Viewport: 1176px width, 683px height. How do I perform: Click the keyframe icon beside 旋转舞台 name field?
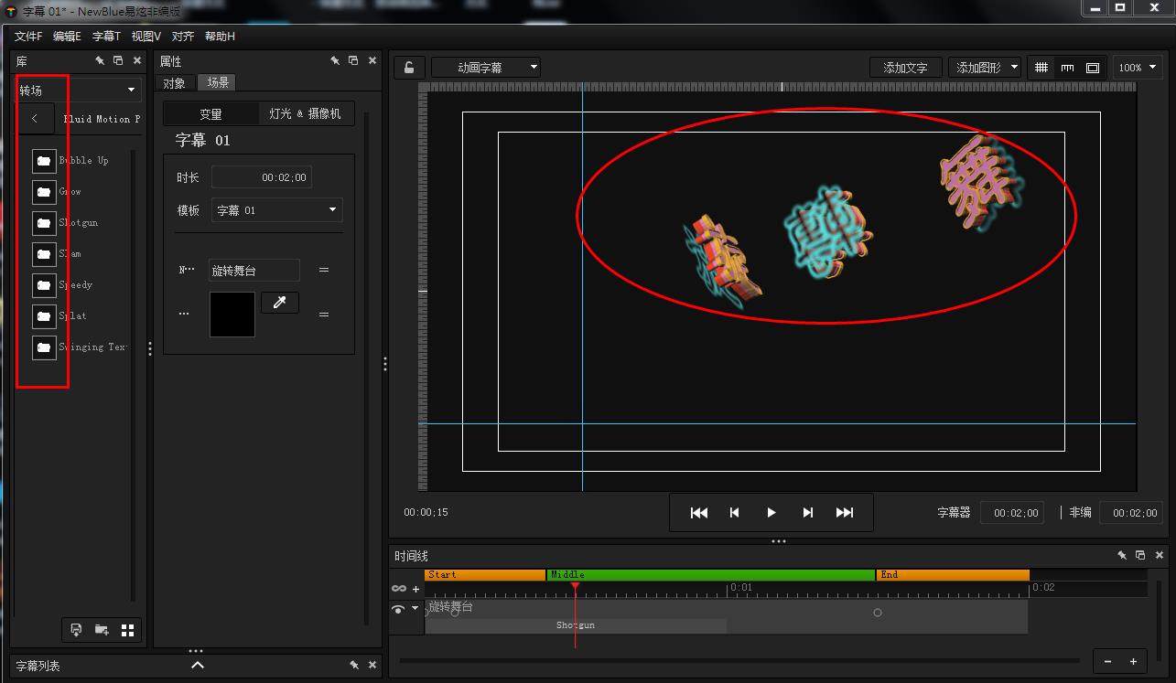point(323,271)
